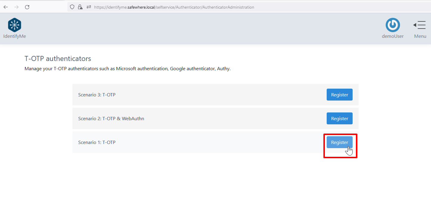
Task: Register for Scenario 3: T-OTP
Action: [x=339, y=95]
